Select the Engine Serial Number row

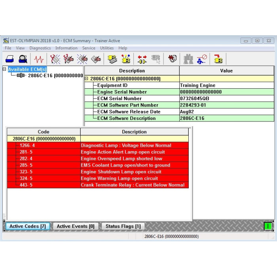(179, 92)
